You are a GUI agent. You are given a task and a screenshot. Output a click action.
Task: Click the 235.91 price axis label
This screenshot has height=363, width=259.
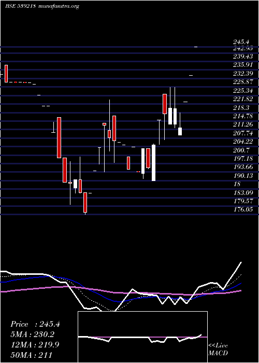tap(243, 65)
